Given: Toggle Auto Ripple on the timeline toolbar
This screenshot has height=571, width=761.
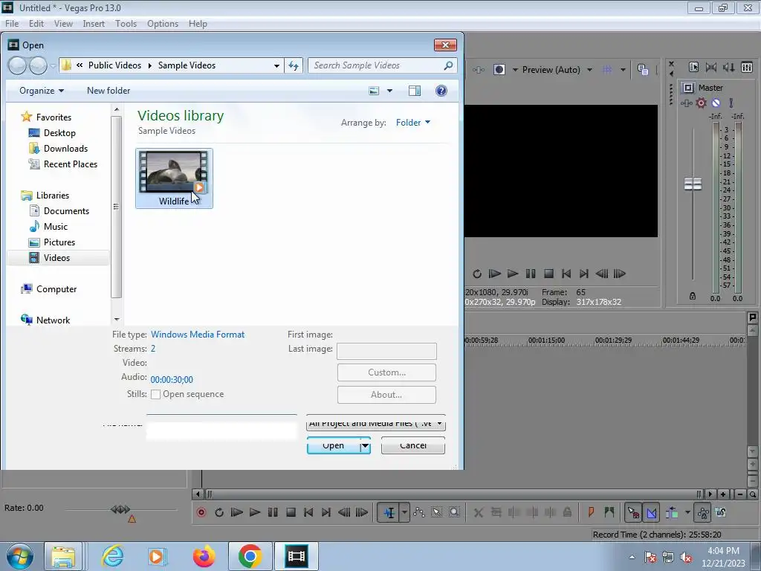Looking at the screenshot, I should 672,512.
